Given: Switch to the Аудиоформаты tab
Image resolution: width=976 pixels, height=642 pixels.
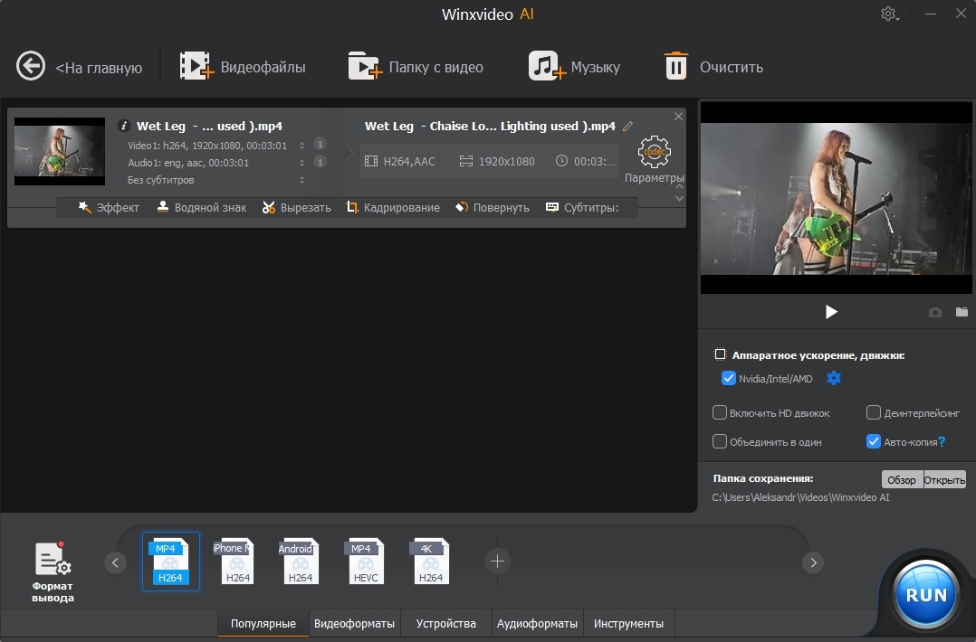Looking at the screenshot, I should pos(537,623).
